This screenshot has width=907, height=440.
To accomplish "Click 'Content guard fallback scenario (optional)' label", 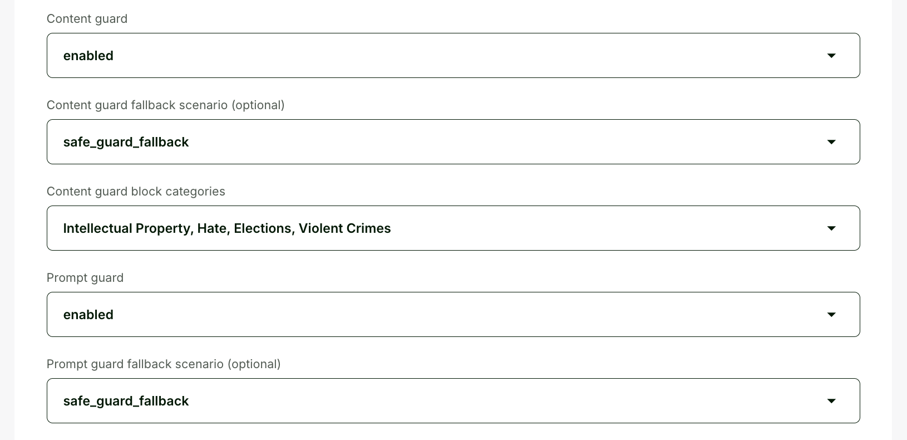I will click(166, 105).
